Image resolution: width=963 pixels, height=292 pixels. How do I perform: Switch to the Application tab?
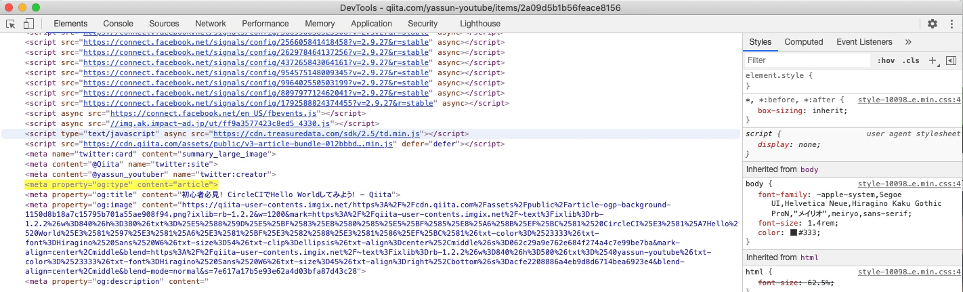(371, 24)
